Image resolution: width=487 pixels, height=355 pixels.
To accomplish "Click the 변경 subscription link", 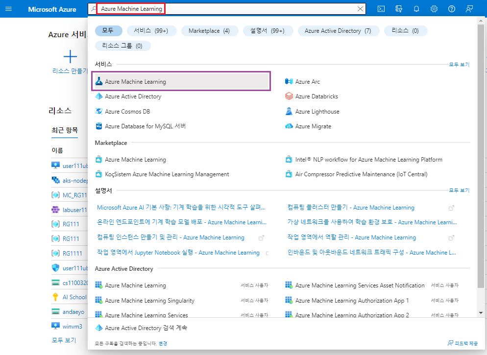I will click(163, 343).
